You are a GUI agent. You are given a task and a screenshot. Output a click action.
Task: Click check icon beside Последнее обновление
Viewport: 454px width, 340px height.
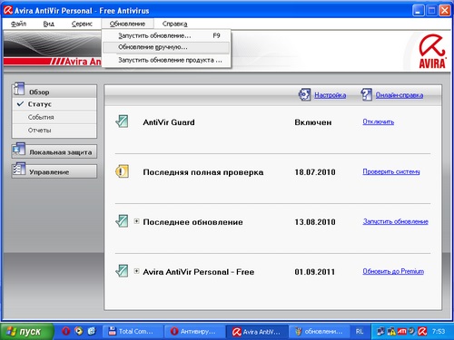click(122, 221)
